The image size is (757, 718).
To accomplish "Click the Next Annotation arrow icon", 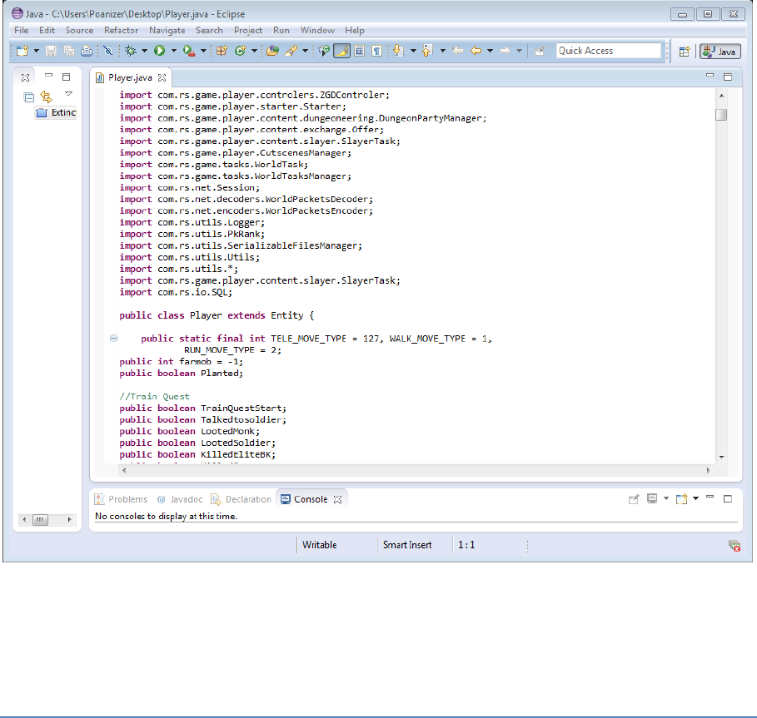I will tap(397, 51).
